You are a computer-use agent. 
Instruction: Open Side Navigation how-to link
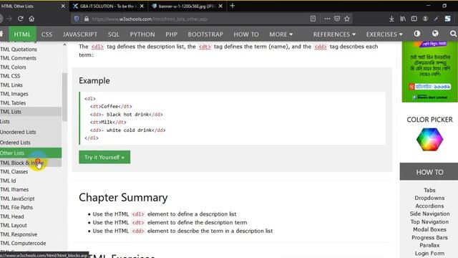(x=429, y=214)
